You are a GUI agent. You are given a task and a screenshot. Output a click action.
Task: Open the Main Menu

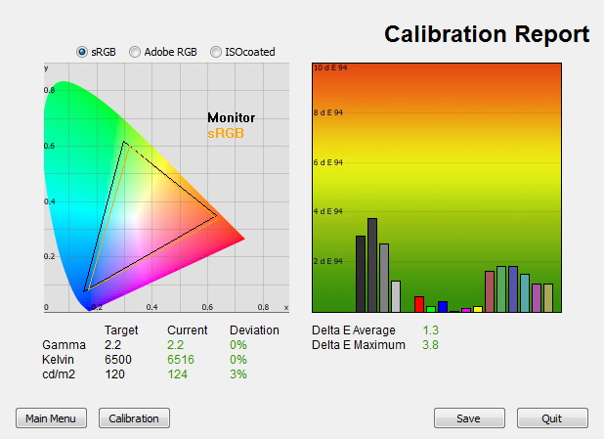coord(51,418)
